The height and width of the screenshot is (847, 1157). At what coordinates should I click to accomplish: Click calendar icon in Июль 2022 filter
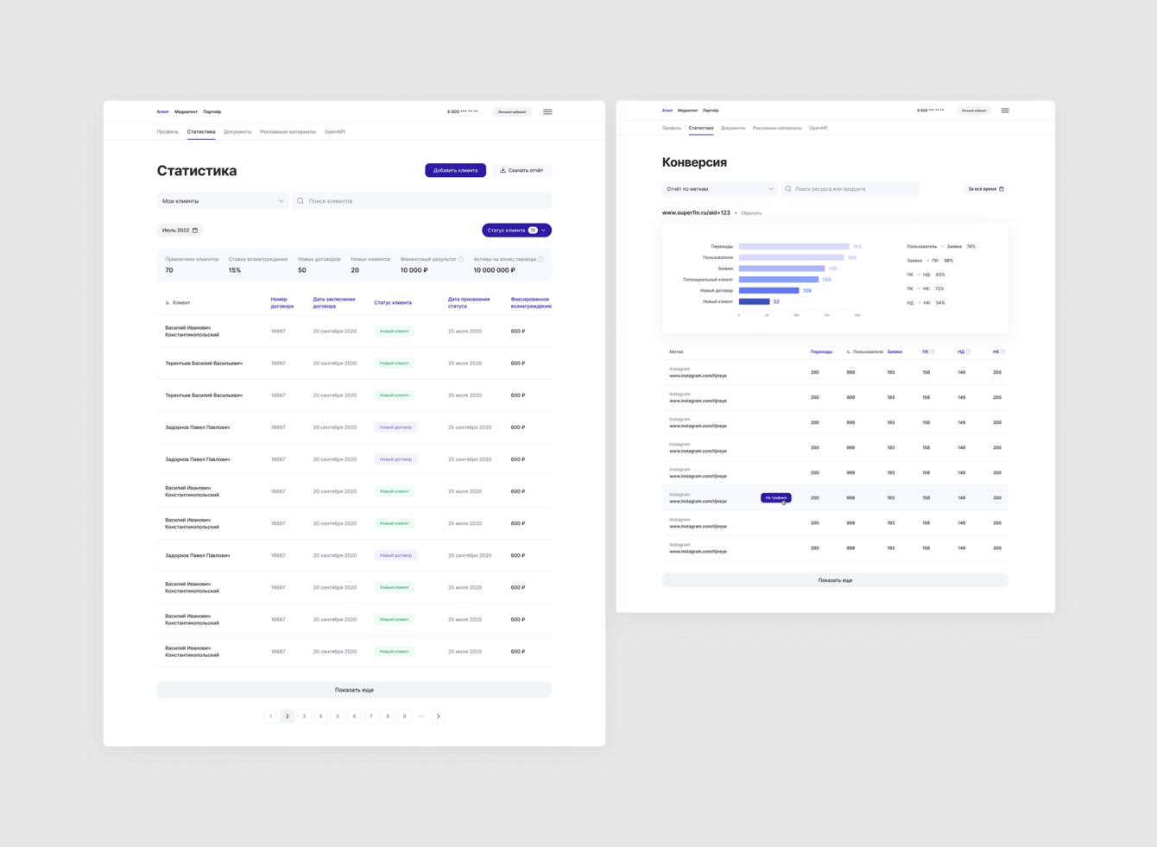(x=195, y=231)
